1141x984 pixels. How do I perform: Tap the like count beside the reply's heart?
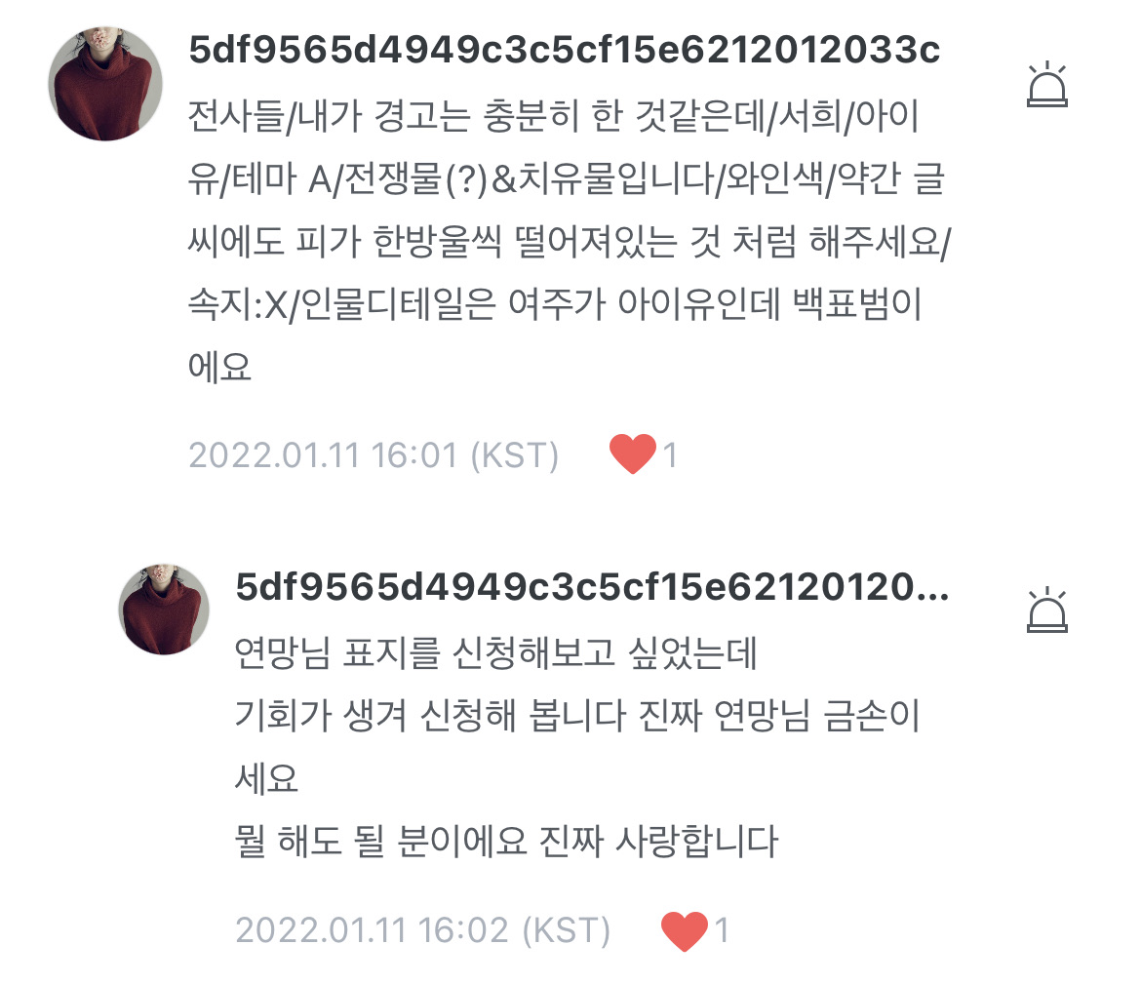pyautogui.click(x=721, y=930)
